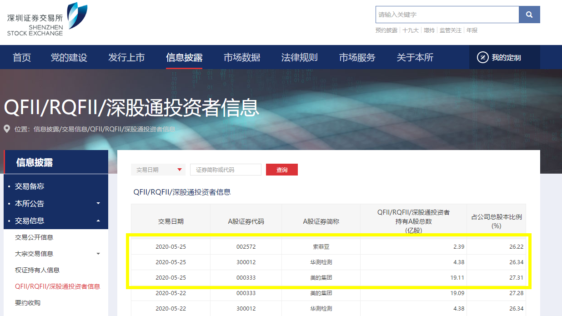Click 美的集团 in the 2020-05-25 row
Screen dimensions: 562x316
321,278
